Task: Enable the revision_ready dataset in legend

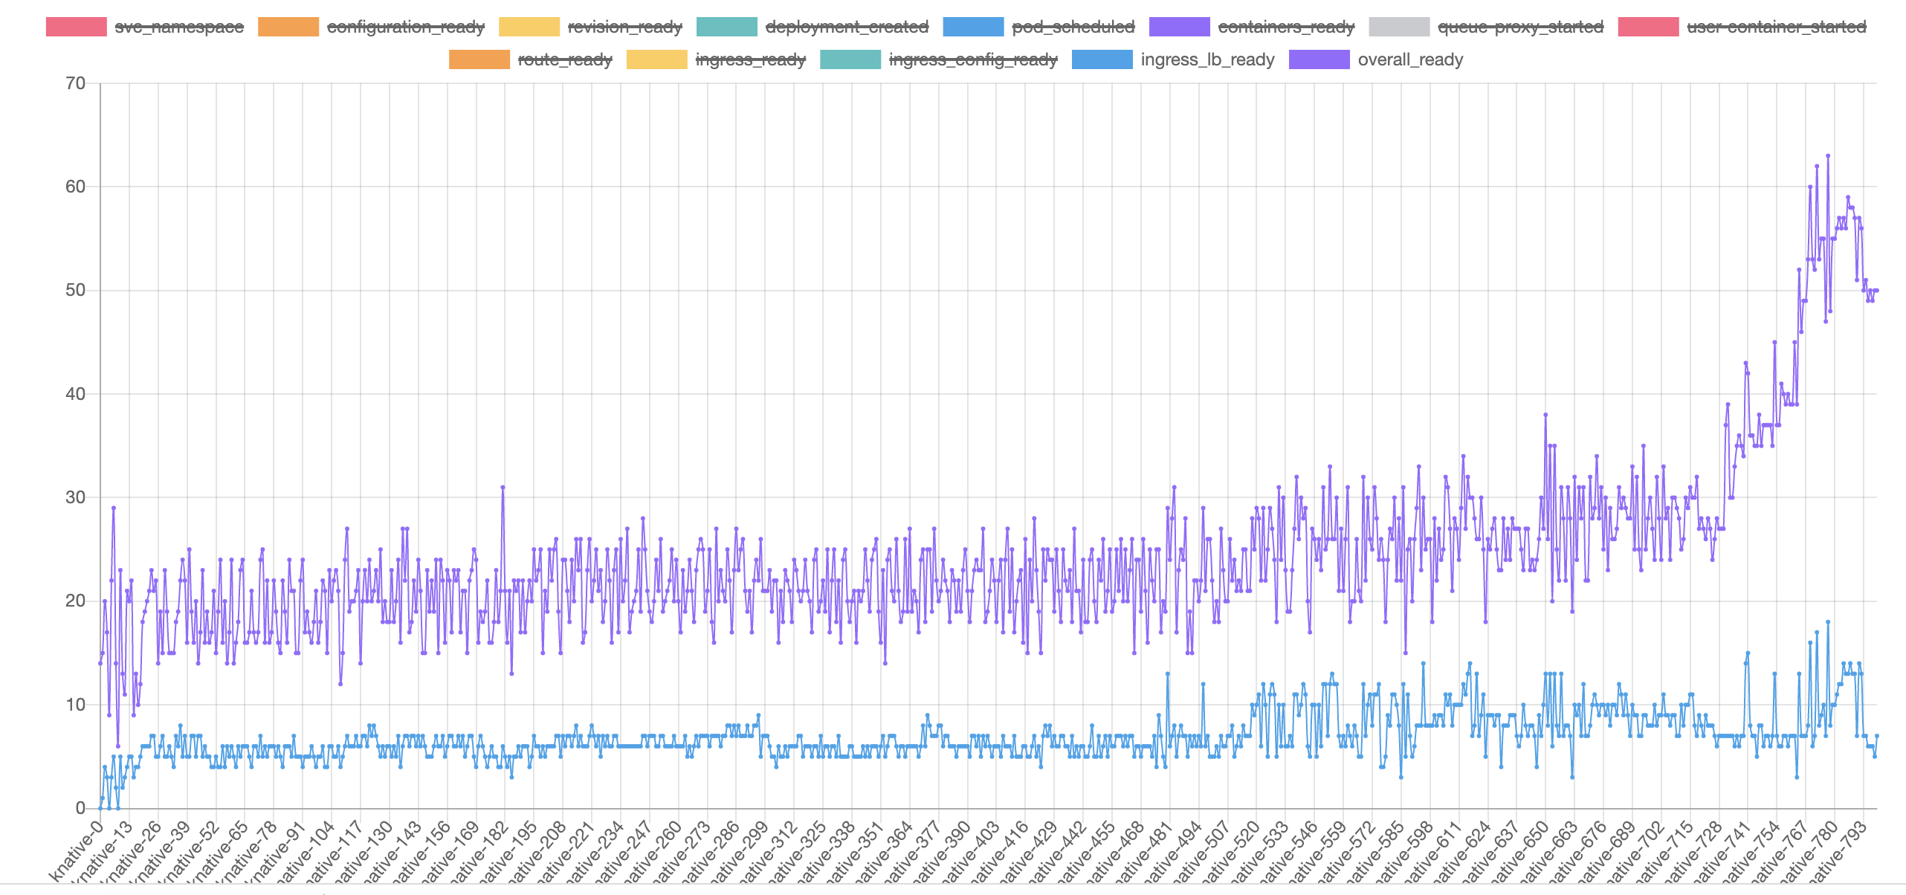Action: 624,27
